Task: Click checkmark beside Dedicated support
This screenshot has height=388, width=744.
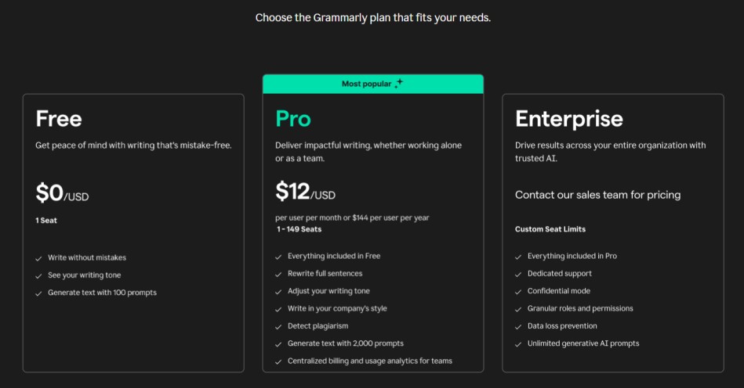Action: click(x=518, y=274)
